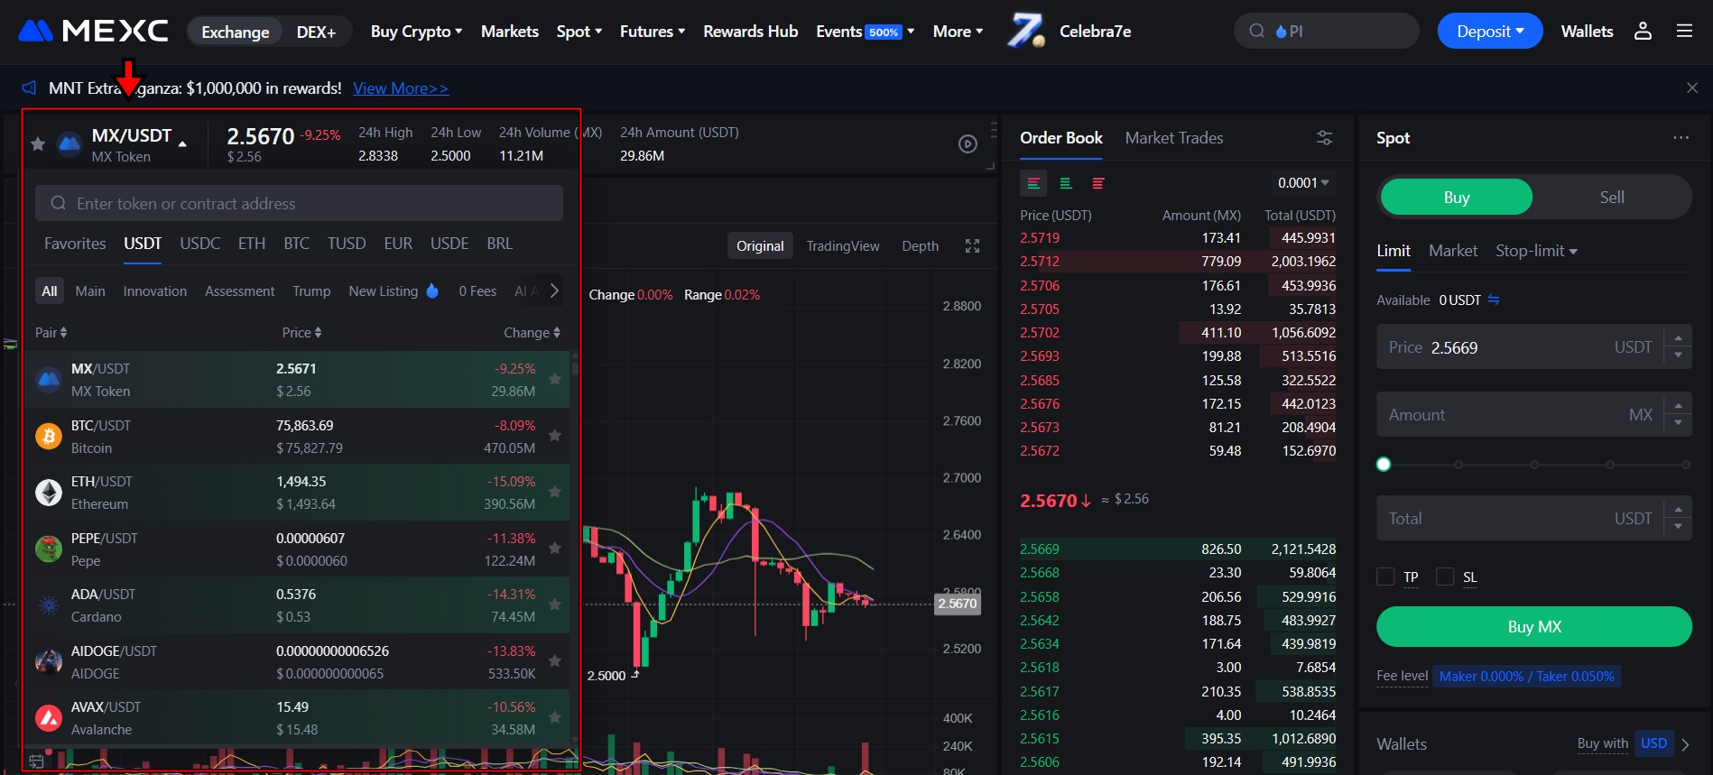Click the order amount percentage slider handle
Screen dimensions: 1713x775
pyautogui.click(x=1384, y=465)
